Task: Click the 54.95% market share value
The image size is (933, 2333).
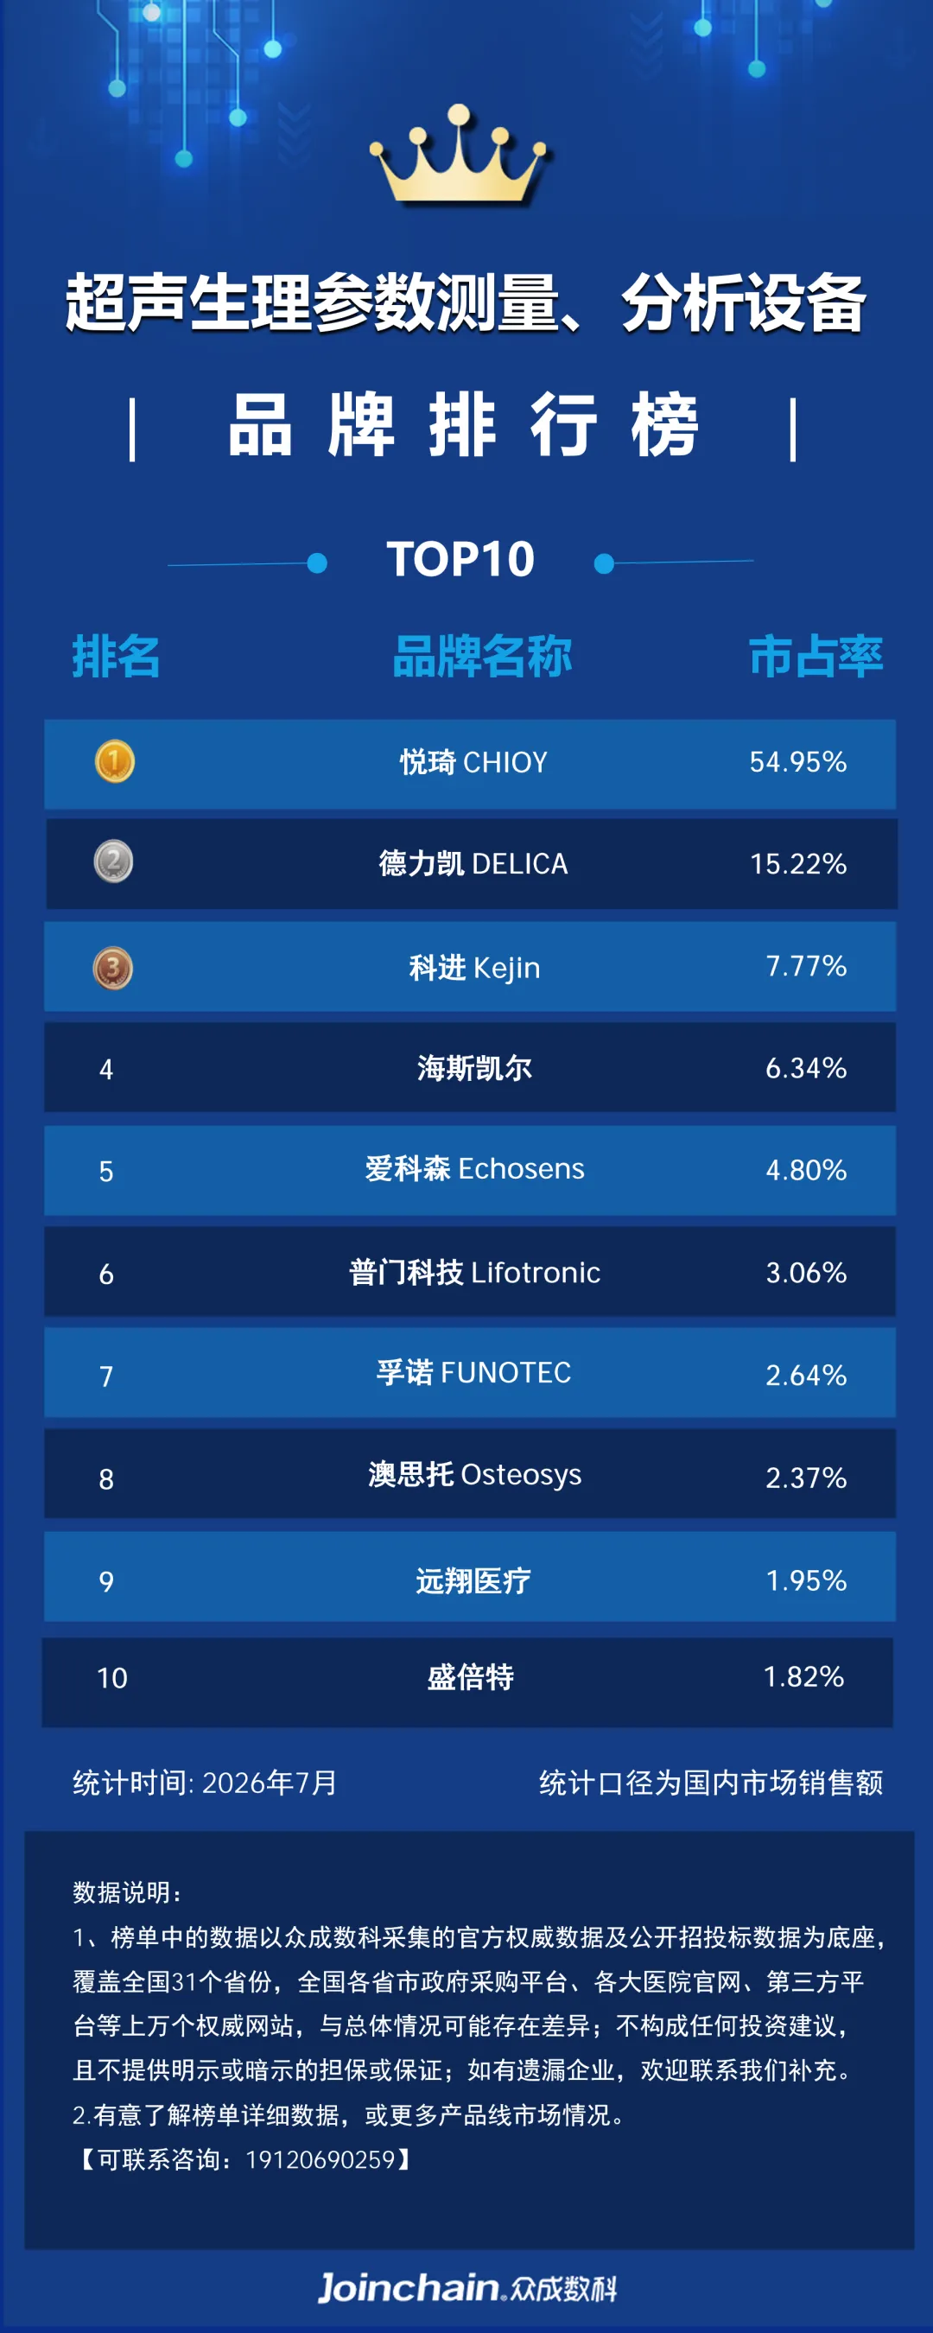Action: [798, 761]
